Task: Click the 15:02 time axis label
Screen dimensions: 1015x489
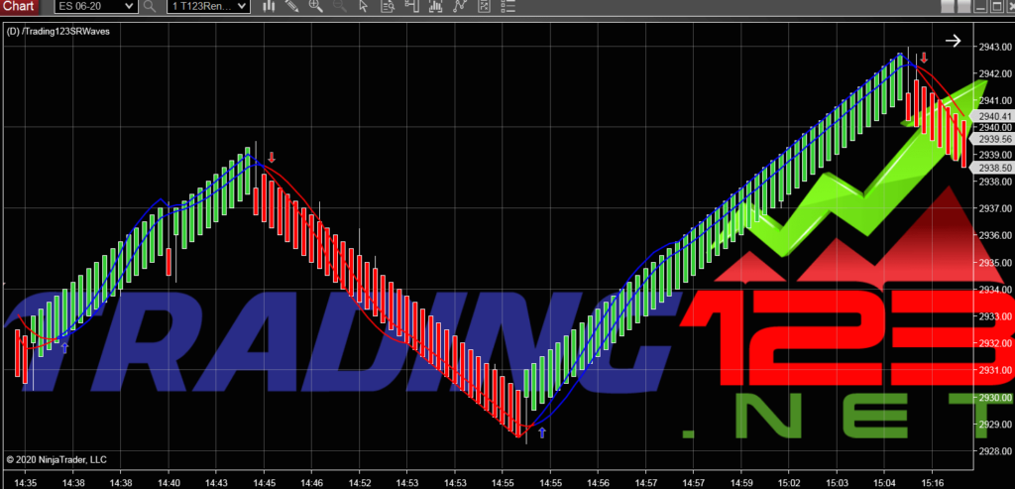Action: pyautogui.click(x=788, y=482)
